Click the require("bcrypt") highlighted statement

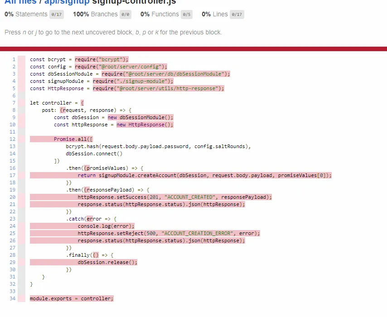coord(102,59)
